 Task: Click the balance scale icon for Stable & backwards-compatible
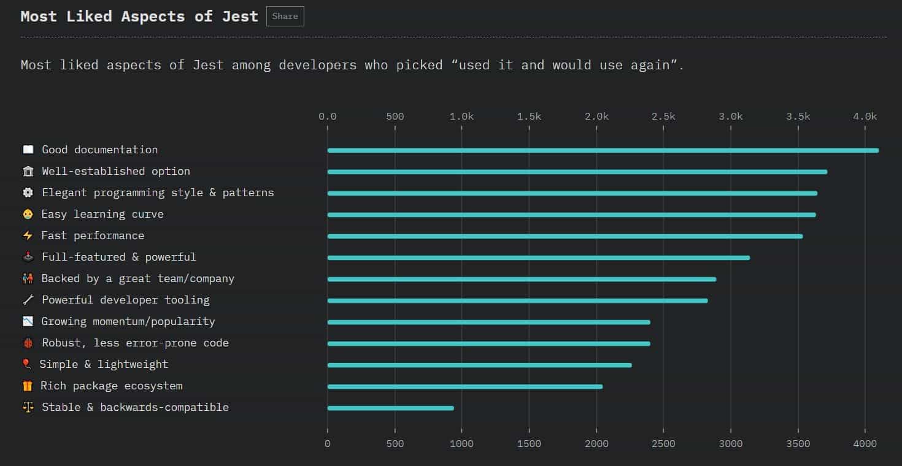(x=28, y=407)
